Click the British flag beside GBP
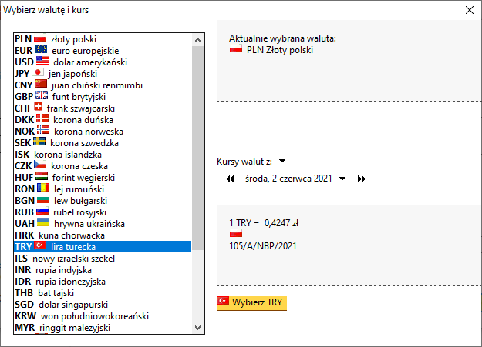The height and width of the screenshot is (347, 482). (x=42, y=95)
